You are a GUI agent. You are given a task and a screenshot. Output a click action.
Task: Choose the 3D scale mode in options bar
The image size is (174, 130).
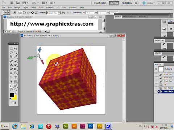pyautogui.click(x=36, y=13)
